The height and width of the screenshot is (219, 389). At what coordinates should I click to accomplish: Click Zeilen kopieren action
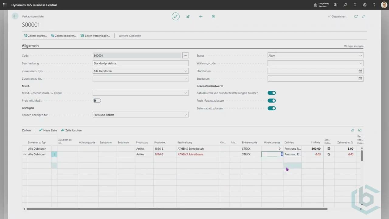(64, 36)
